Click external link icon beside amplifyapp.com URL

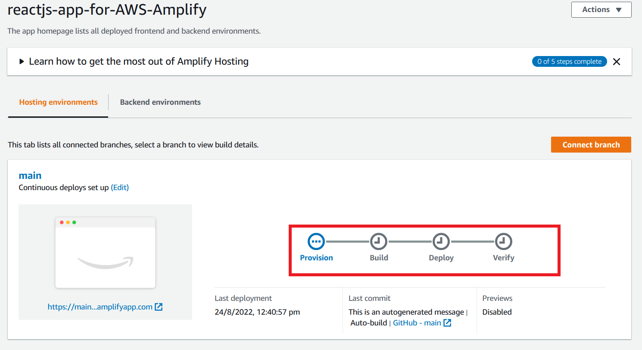coord(159,307)
